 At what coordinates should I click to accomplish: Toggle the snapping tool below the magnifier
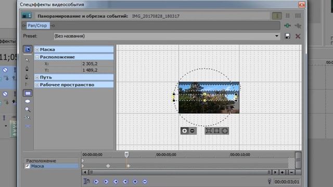click(x=28, y=118)
